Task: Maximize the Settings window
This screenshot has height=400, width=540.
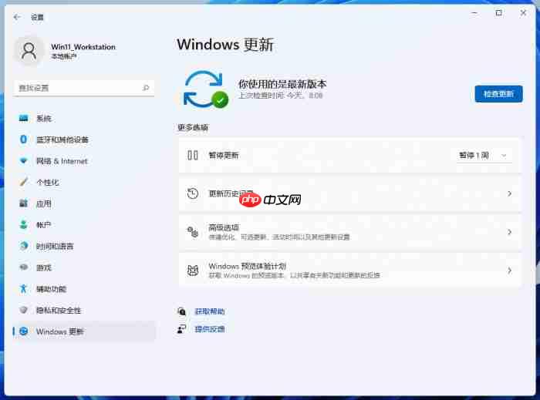Action: point(498,13)
